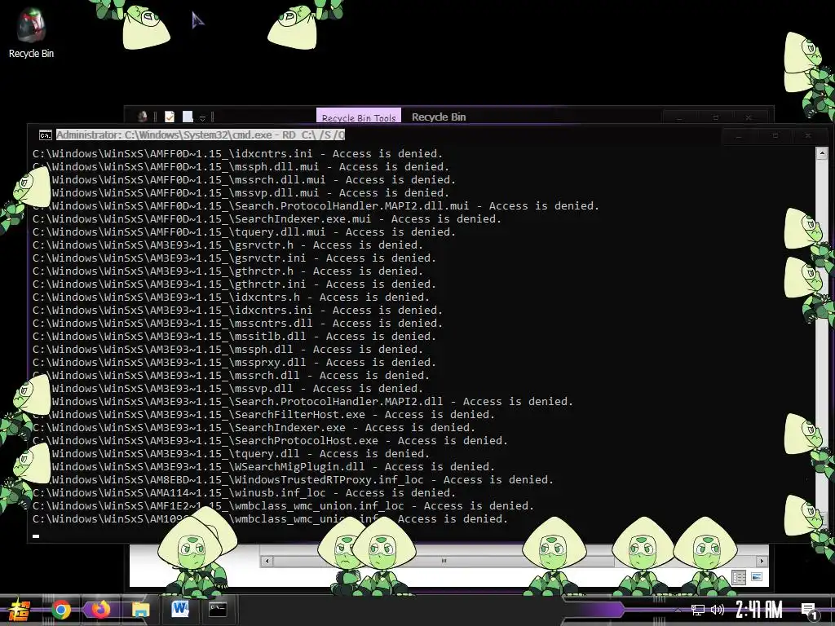This screenshot has width=835, height=626.
Task: Click the line ending in gthrctr.h
Action: (x=228, y=271)
